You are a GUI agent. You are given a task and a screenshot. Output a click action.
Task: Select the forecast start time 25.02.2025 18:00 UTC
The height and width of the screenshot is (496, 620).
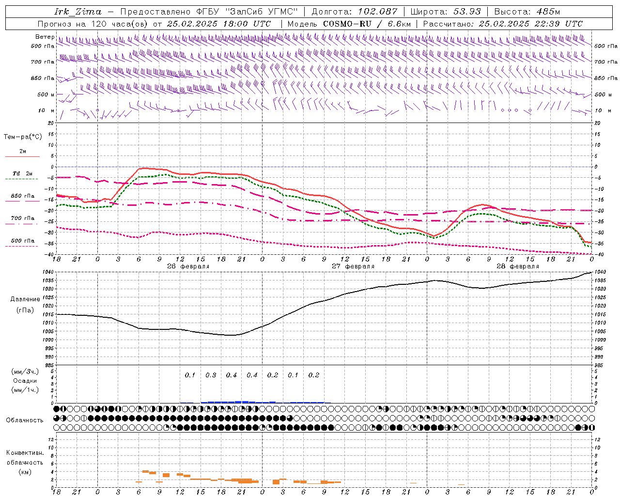[x=219, y=24]
